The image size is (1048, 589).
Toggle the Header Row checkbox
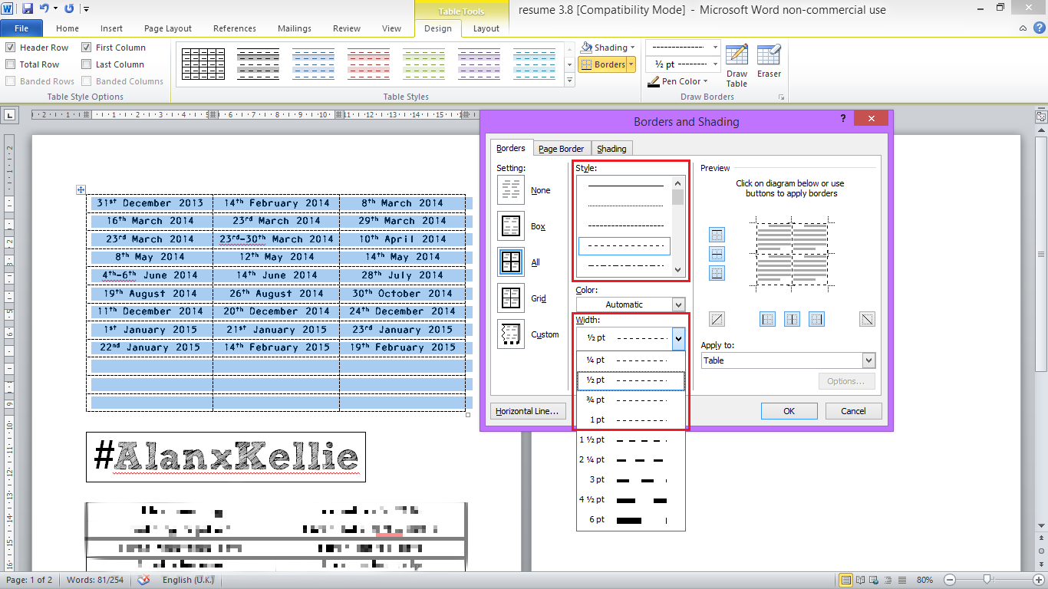tap(10, 48)
